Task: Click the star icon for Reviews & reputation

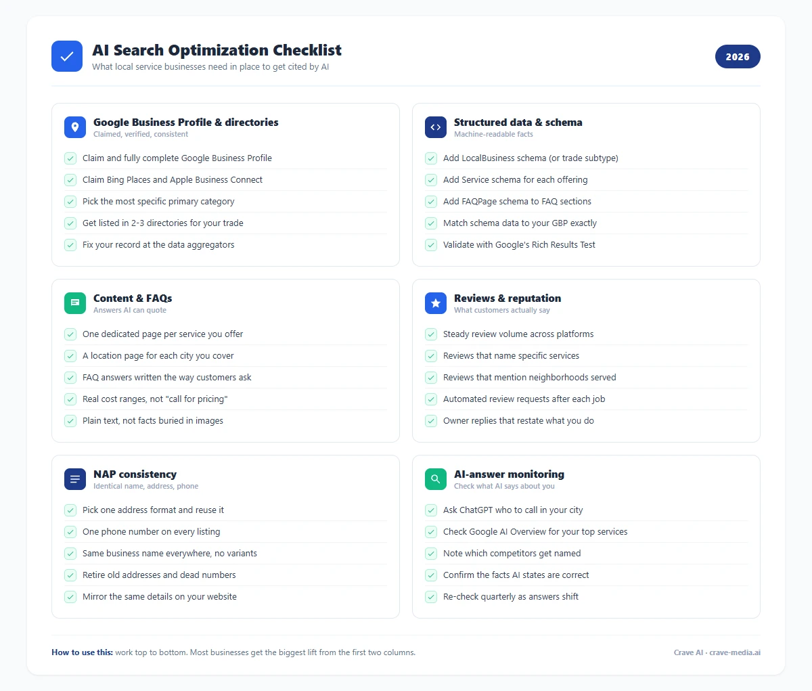Action: click(436, 303)
